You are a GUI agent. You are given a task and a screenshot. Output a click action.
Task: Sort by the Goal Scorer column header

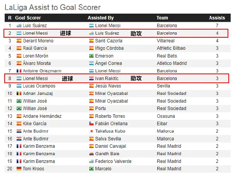[x=28, y=18]
